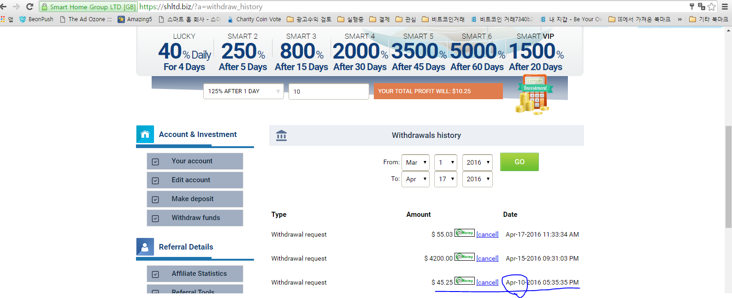This screenshot has width=732, height=298.
Task: Open the Chrome hamburger menu
Action: pos(725,6)
